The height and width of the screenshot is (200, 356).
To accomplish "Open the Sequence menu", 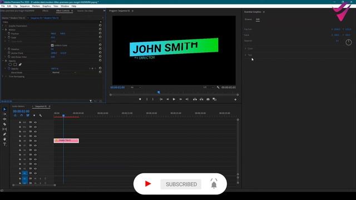I will coord(24,6).
